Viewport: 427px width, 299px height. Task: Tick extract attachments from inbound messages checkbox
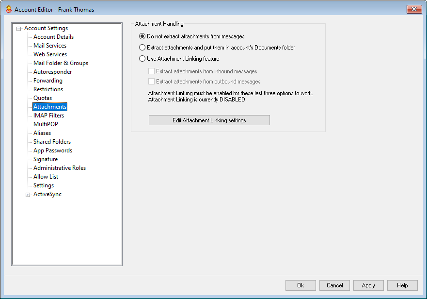(x=152, y=71)
